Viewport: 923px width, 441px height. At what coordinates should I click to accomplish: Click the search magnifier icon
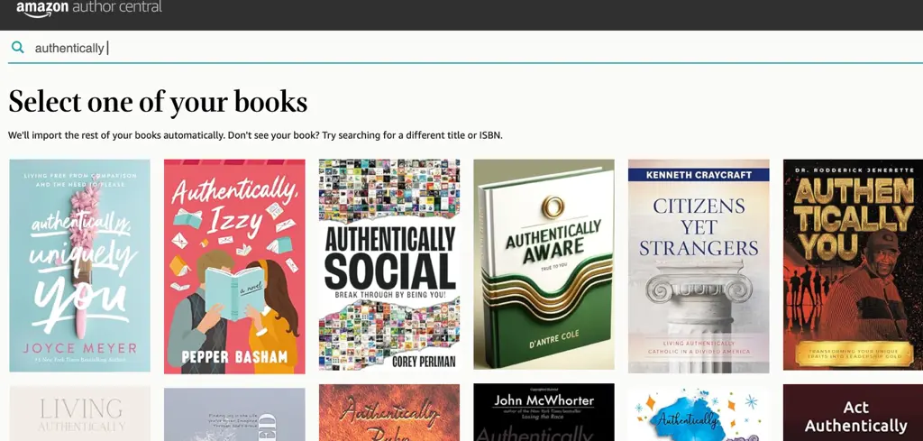[18, 48]
